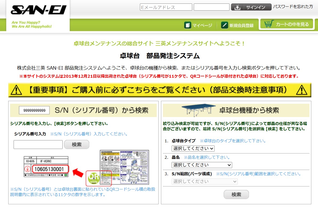The height and width of the screenshot is (208, 318).
Task: Click the サインイン download-arrow icon
Action: click(237, 7)
